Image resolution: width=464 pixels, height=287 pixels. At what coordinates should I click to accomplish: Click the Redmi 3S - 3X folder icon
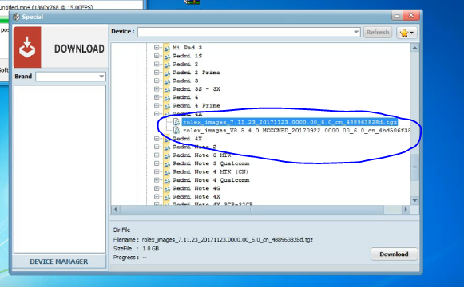(x=167, y=88)
